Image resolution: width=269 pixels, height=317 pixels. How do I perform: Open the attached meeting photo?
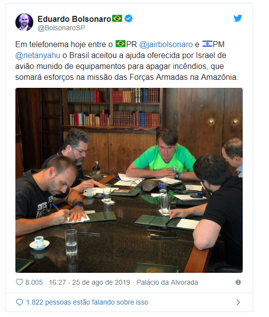[129, 180]
